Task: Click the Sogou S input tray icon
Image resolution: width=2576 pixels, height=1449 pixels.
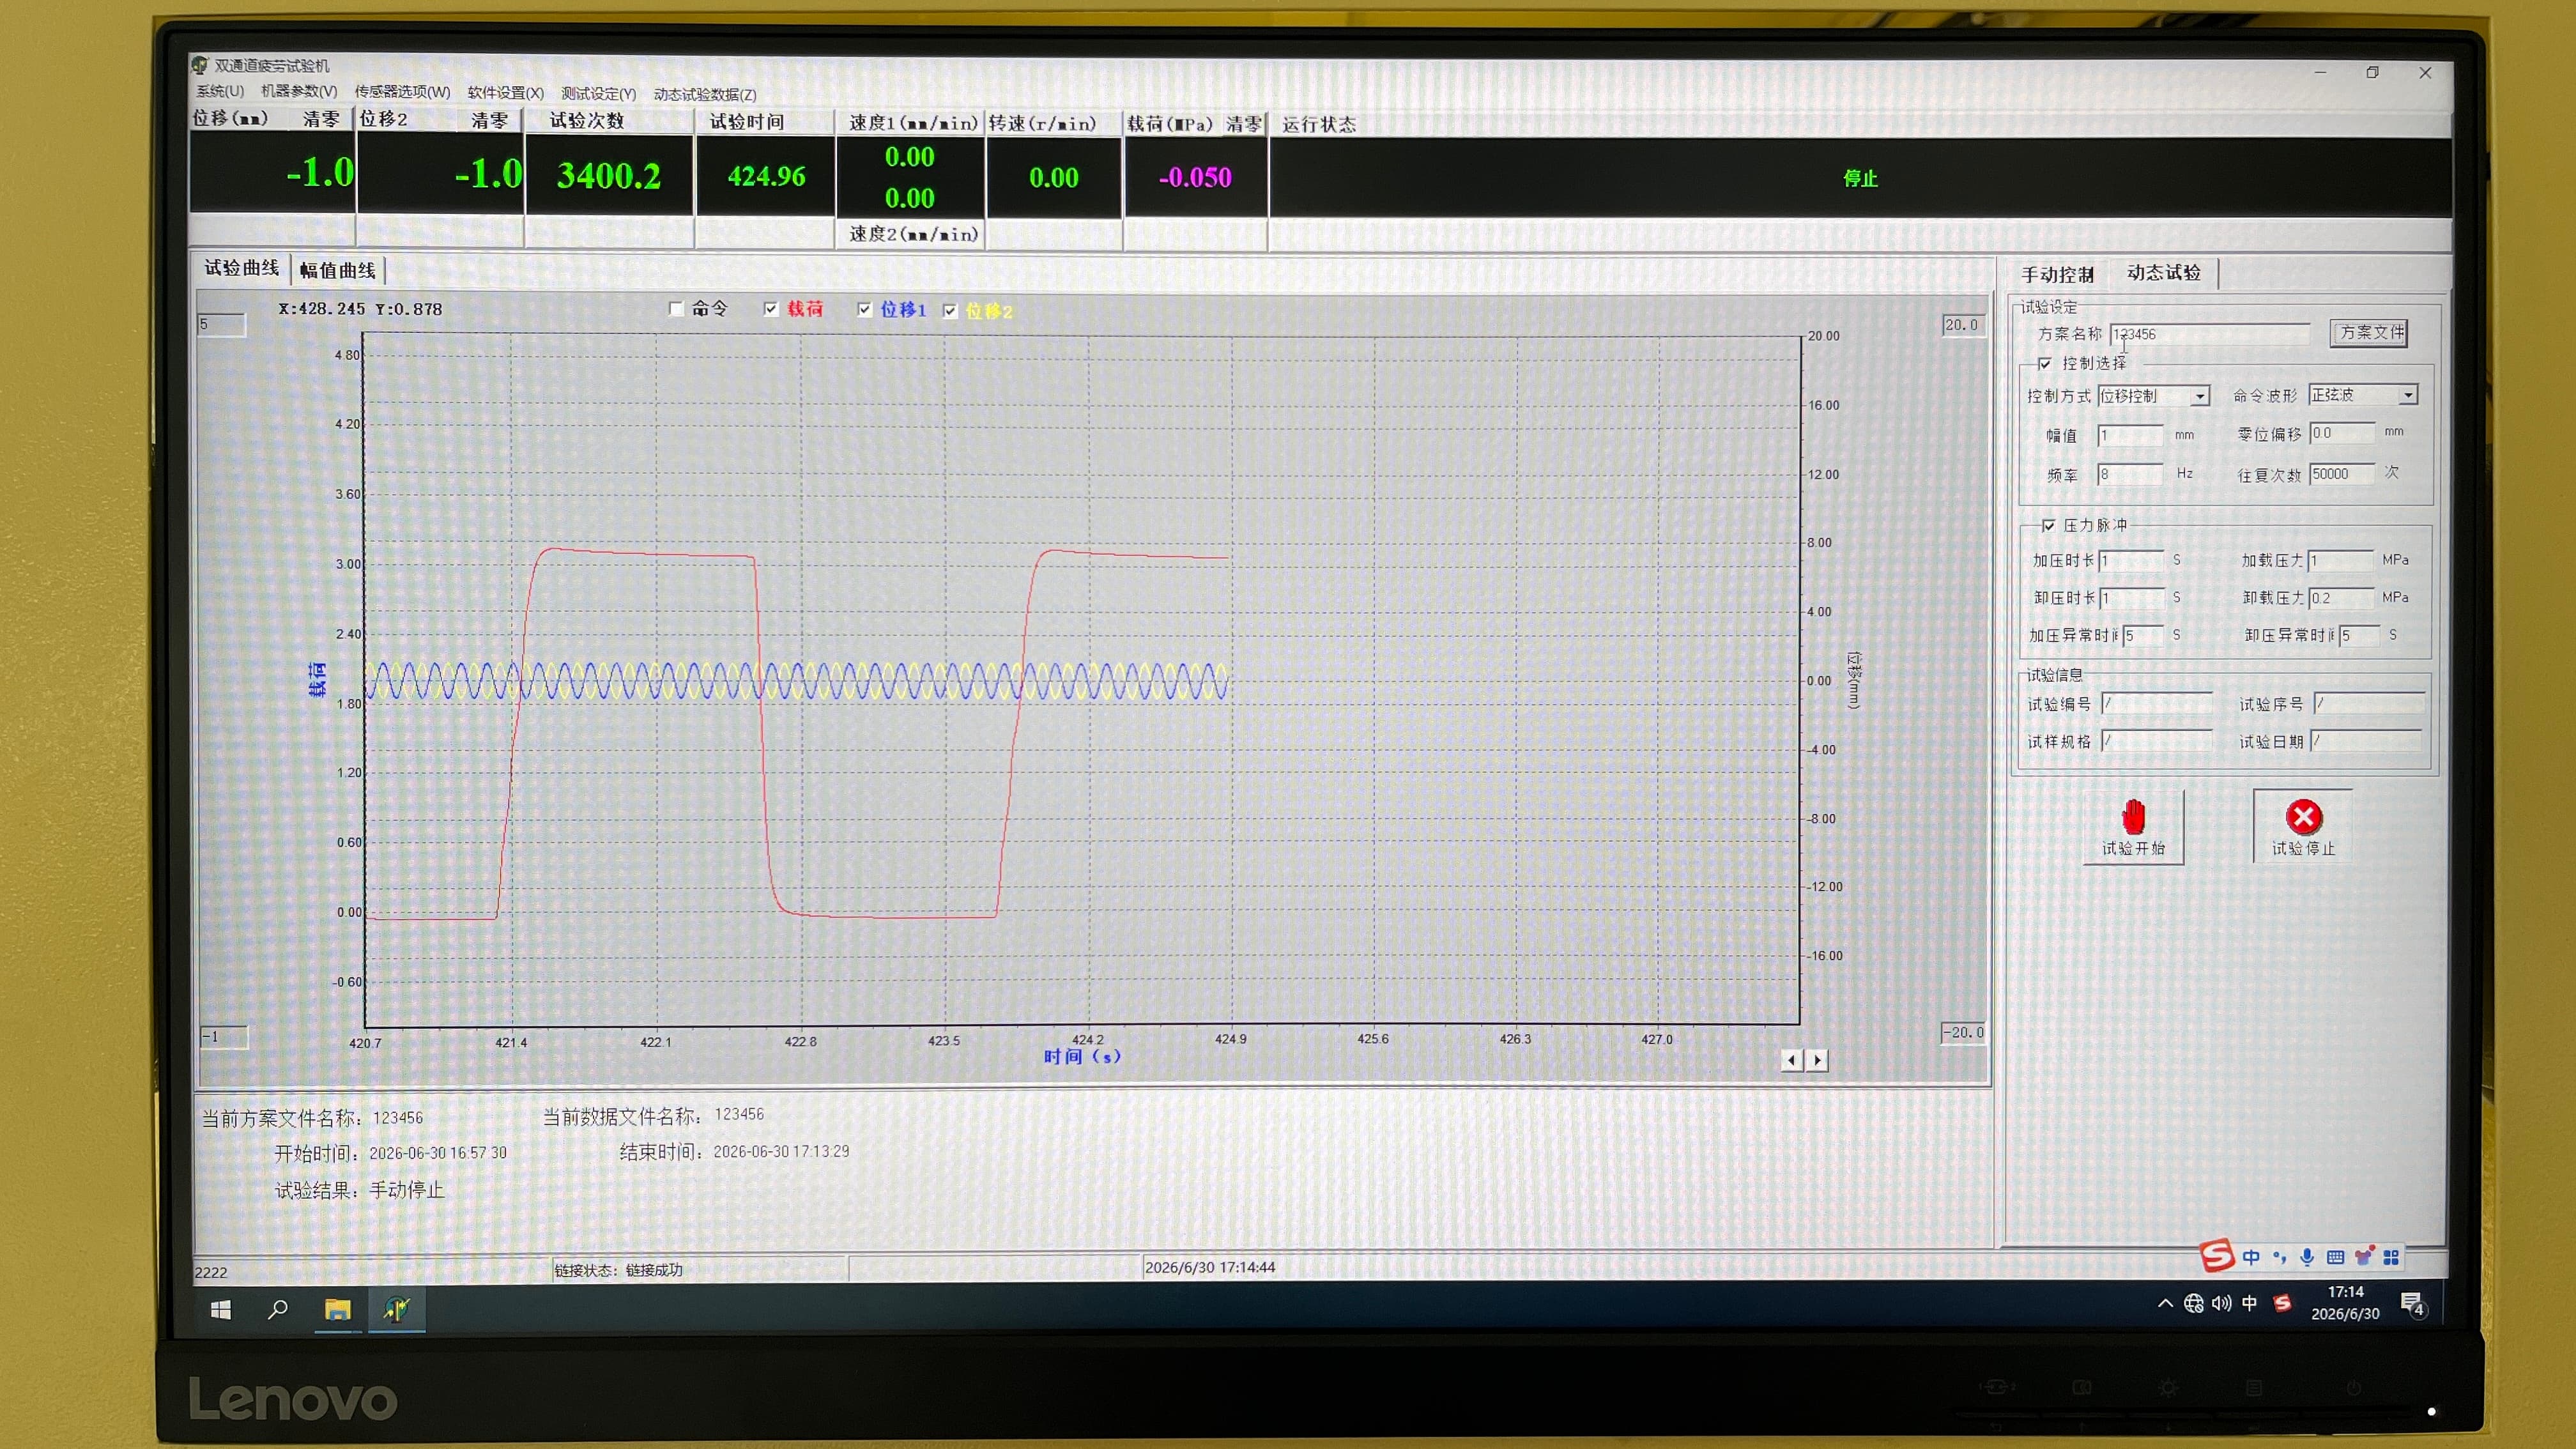Action: click(x=2282, y=1303)
